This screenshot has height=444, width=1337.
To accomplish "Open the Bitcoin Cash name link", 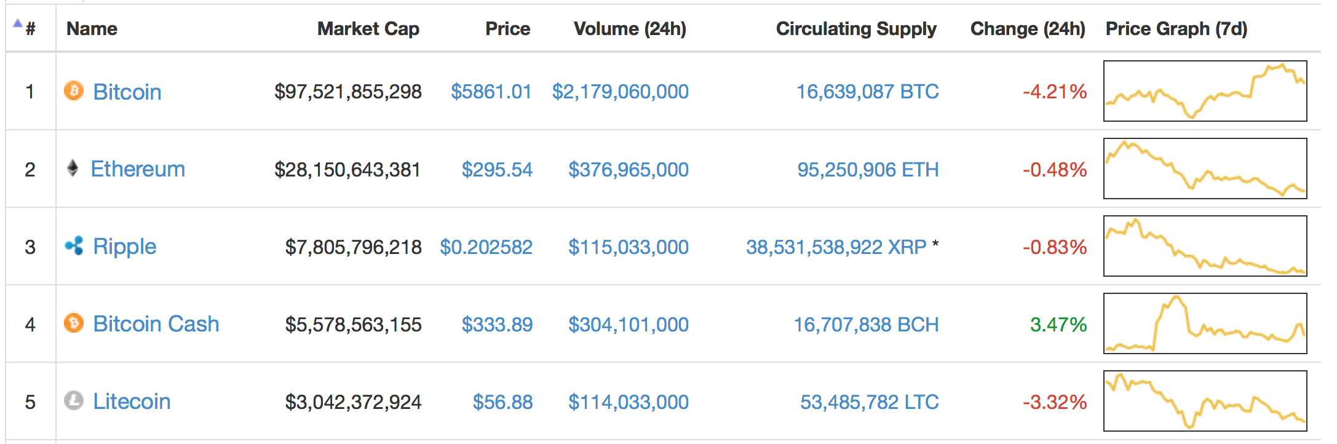I will click(x=156, y=324).
